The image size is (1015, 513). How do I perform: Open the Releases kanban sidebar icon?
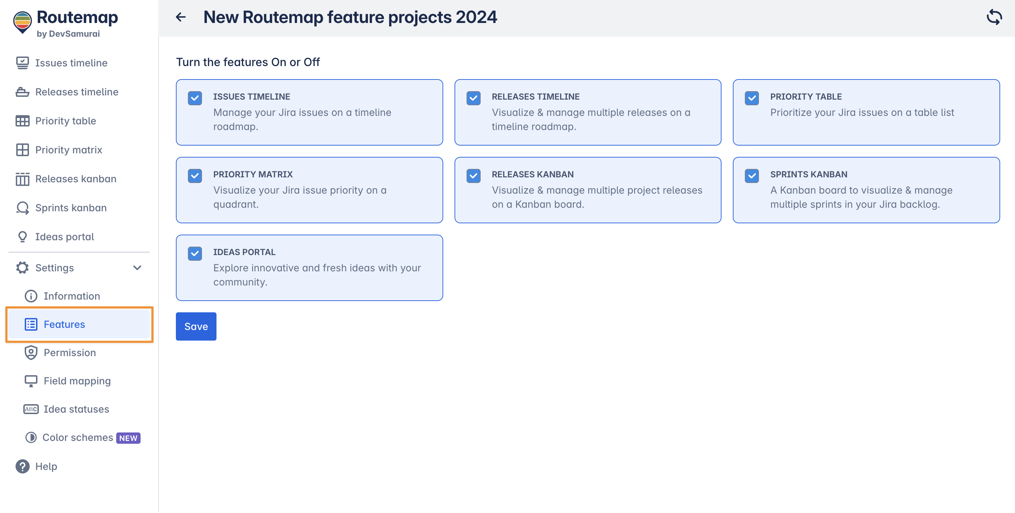coord(23,179)
